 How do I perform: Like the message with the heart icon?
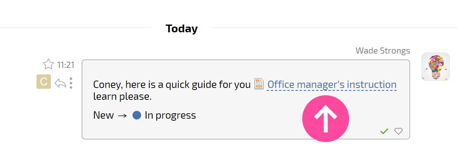398,131
